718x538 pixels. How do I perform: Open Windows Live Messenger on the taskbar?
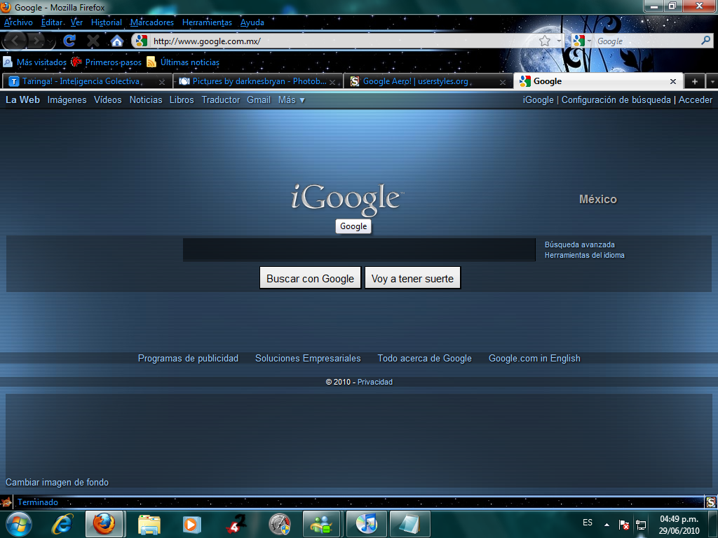(321, 524)
